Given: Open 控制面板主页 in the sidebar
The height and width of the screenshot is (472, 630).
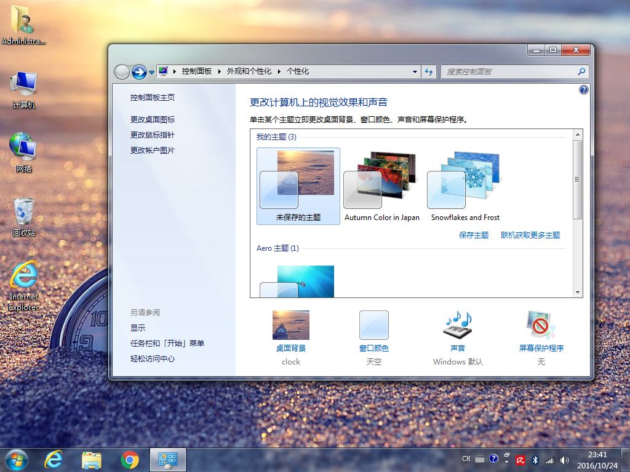Looking at the screenshot, I should pos(153,98).
